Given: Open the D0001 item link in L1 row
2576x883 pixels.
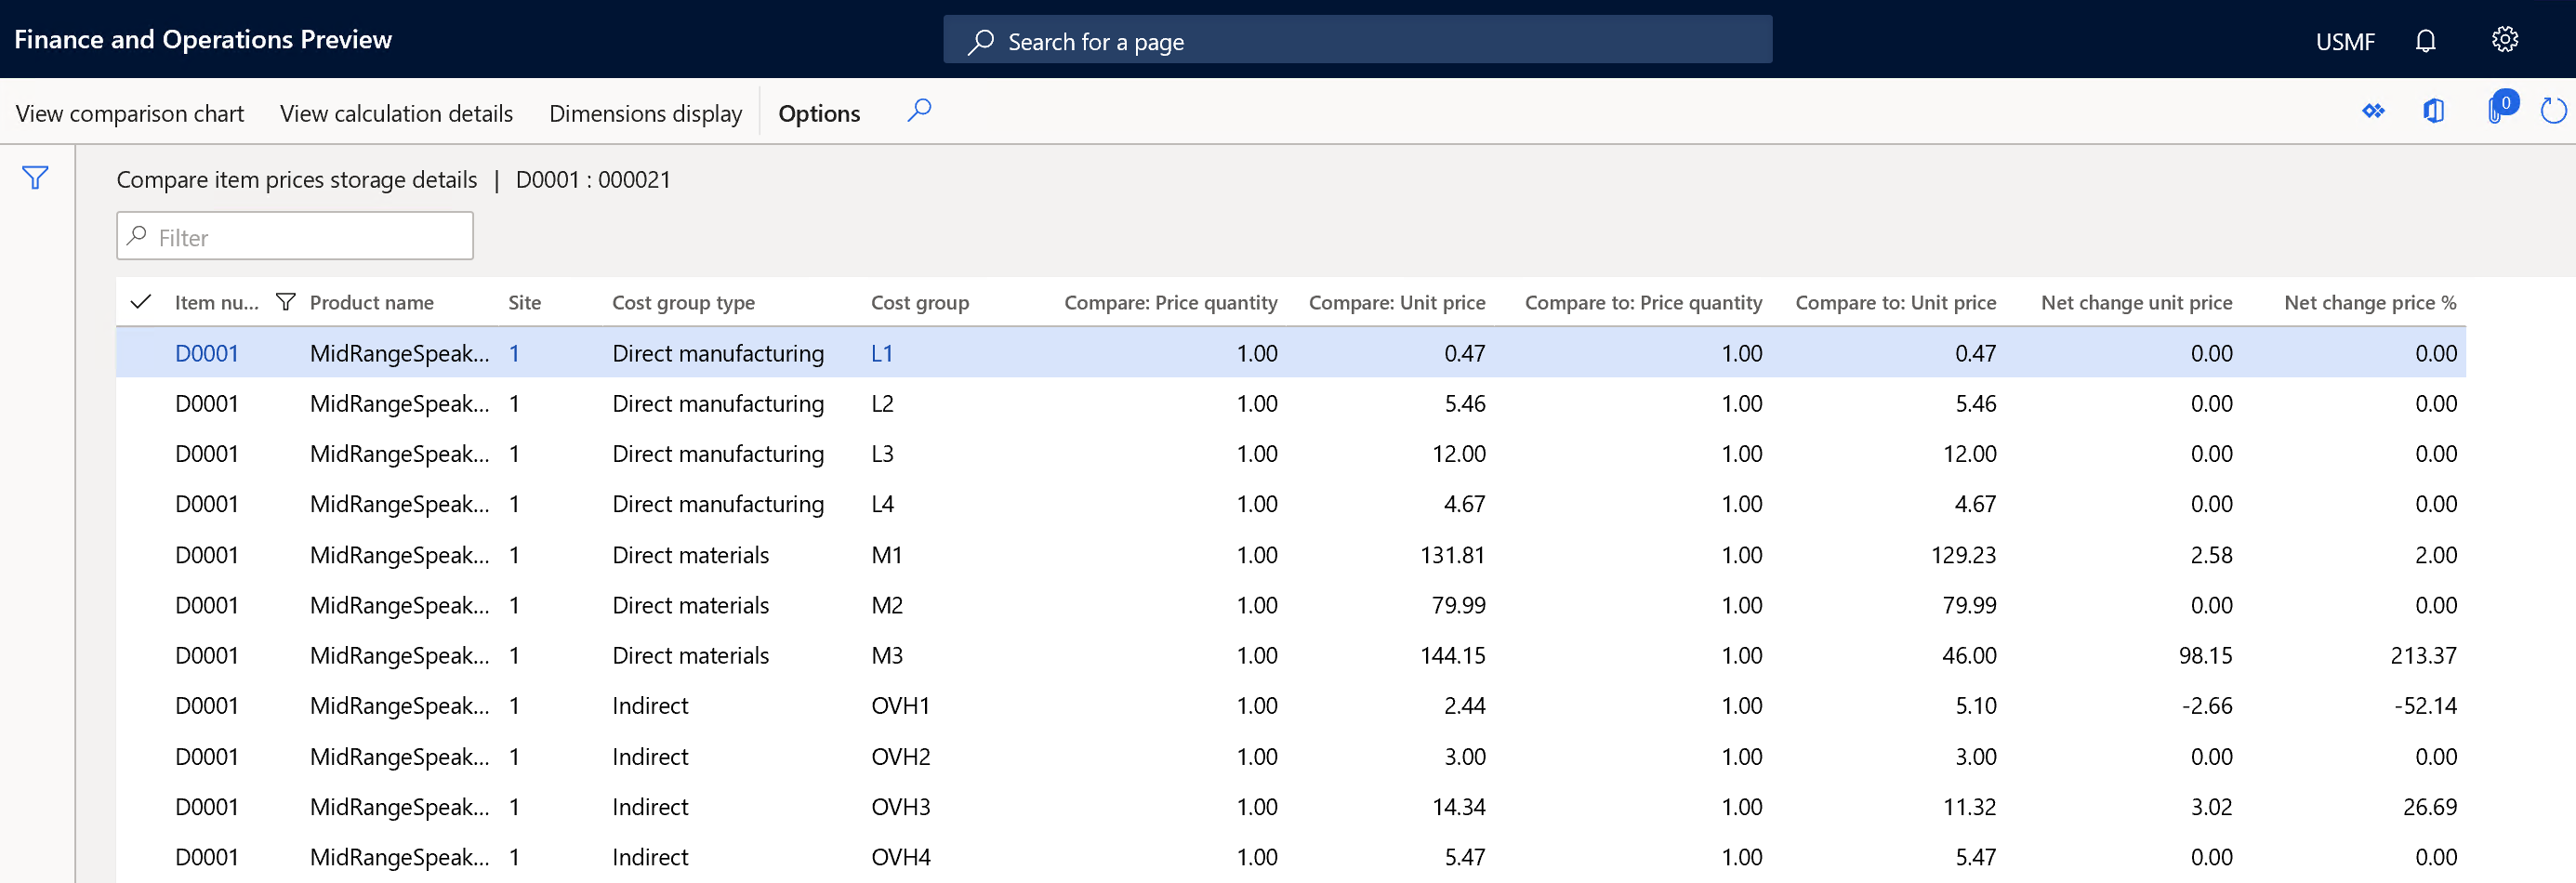Looking at the screenshot, I should 206,353.
